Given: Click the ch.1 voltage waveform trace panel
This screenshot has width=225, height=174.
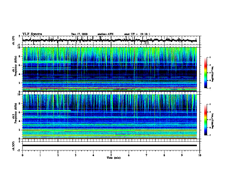Looking at the screenshot, I should click(x=111, y=40).
